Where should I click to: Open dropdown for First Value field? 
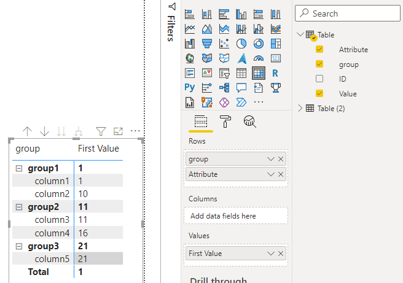[271, 254]
